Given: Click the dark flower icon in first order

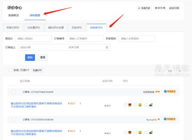Looking at the screenshot, I should [151, 105].
